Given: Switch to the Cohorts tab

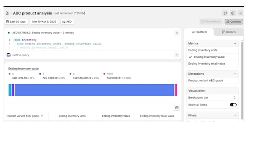Looking at the screenshot, I should (229, 32).
